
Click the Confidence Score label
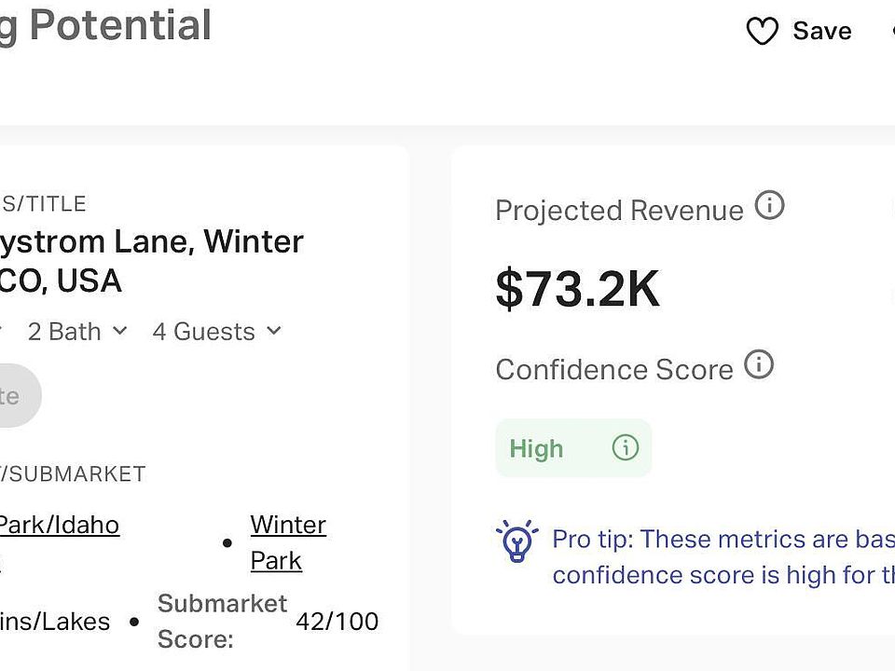pos(614,370)
